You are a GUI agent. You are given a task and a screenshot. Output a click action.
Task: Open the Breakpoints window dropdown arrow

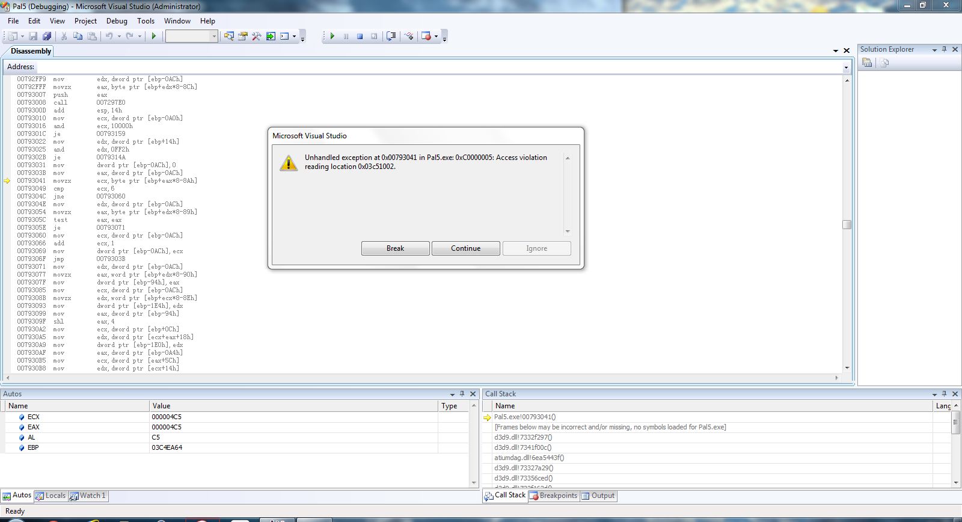436,37
